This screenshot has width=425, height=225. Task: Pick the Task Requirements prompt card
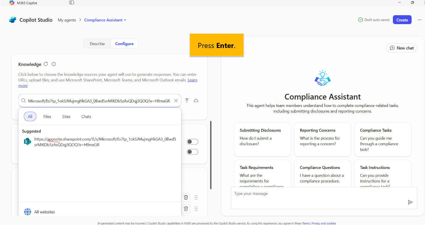point(262,173)
